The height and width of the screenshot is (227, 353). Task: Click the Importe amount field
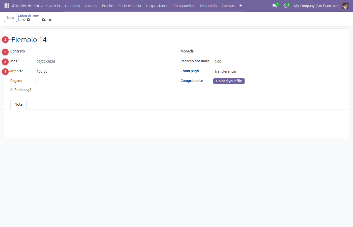point(104,71)
